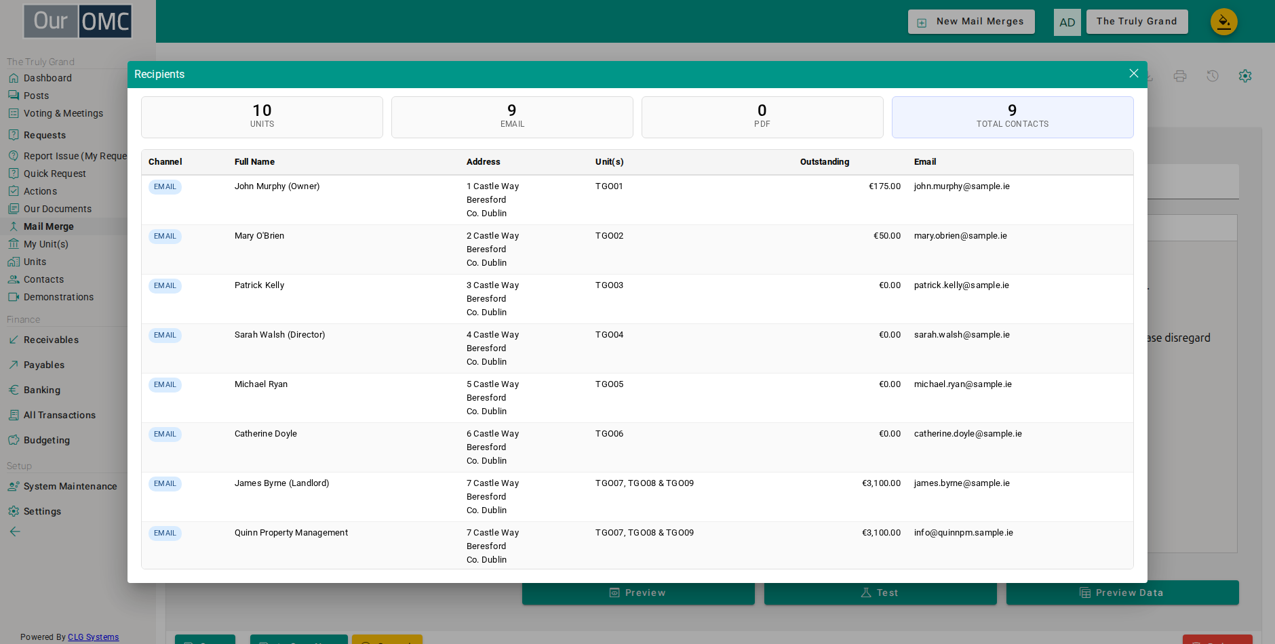Click the Dashboard sidebar icon
The width and height of the screenshot is (1275, 644).
14,78
